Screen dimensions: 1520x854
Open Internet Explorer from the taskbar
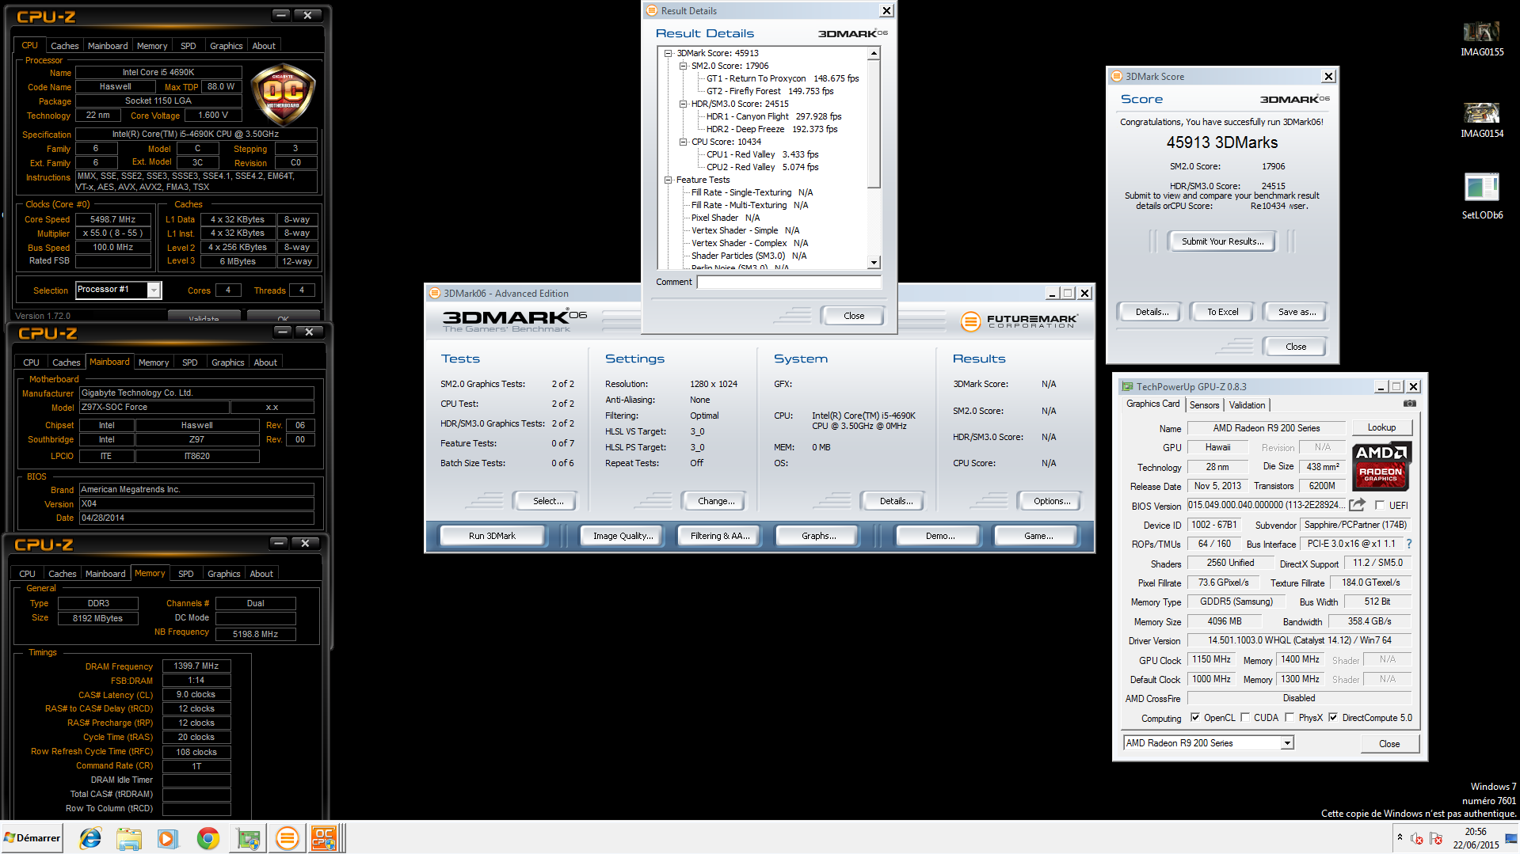(x=90, y=838)
